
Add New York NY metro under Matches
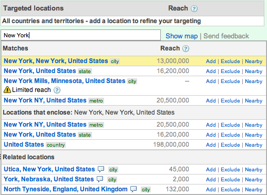tap(211, 101)
